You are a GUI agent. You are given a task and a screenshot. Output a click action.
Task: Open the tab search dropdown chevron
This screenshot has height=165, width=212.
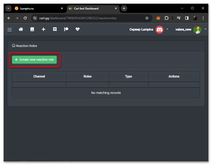click(8, 8)
